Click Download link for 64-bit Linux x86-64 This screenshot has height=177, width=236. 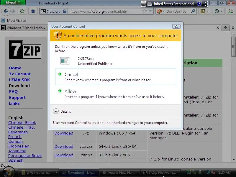[x=64, y=146]
